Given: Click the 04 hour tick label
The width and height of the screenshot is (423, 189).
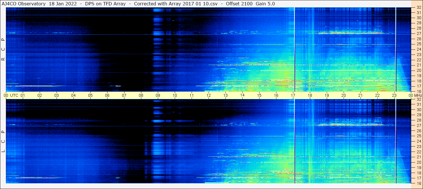Looking at the screenshot, I should click(73, 95).
